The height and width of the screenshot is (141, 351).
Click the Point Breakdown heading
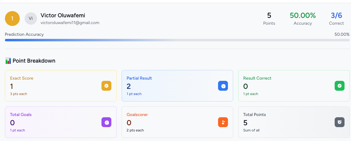click(x=34, y=61)
